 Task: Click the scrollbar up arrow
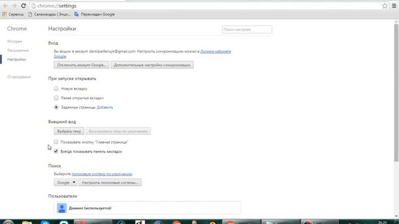point(397,22)
